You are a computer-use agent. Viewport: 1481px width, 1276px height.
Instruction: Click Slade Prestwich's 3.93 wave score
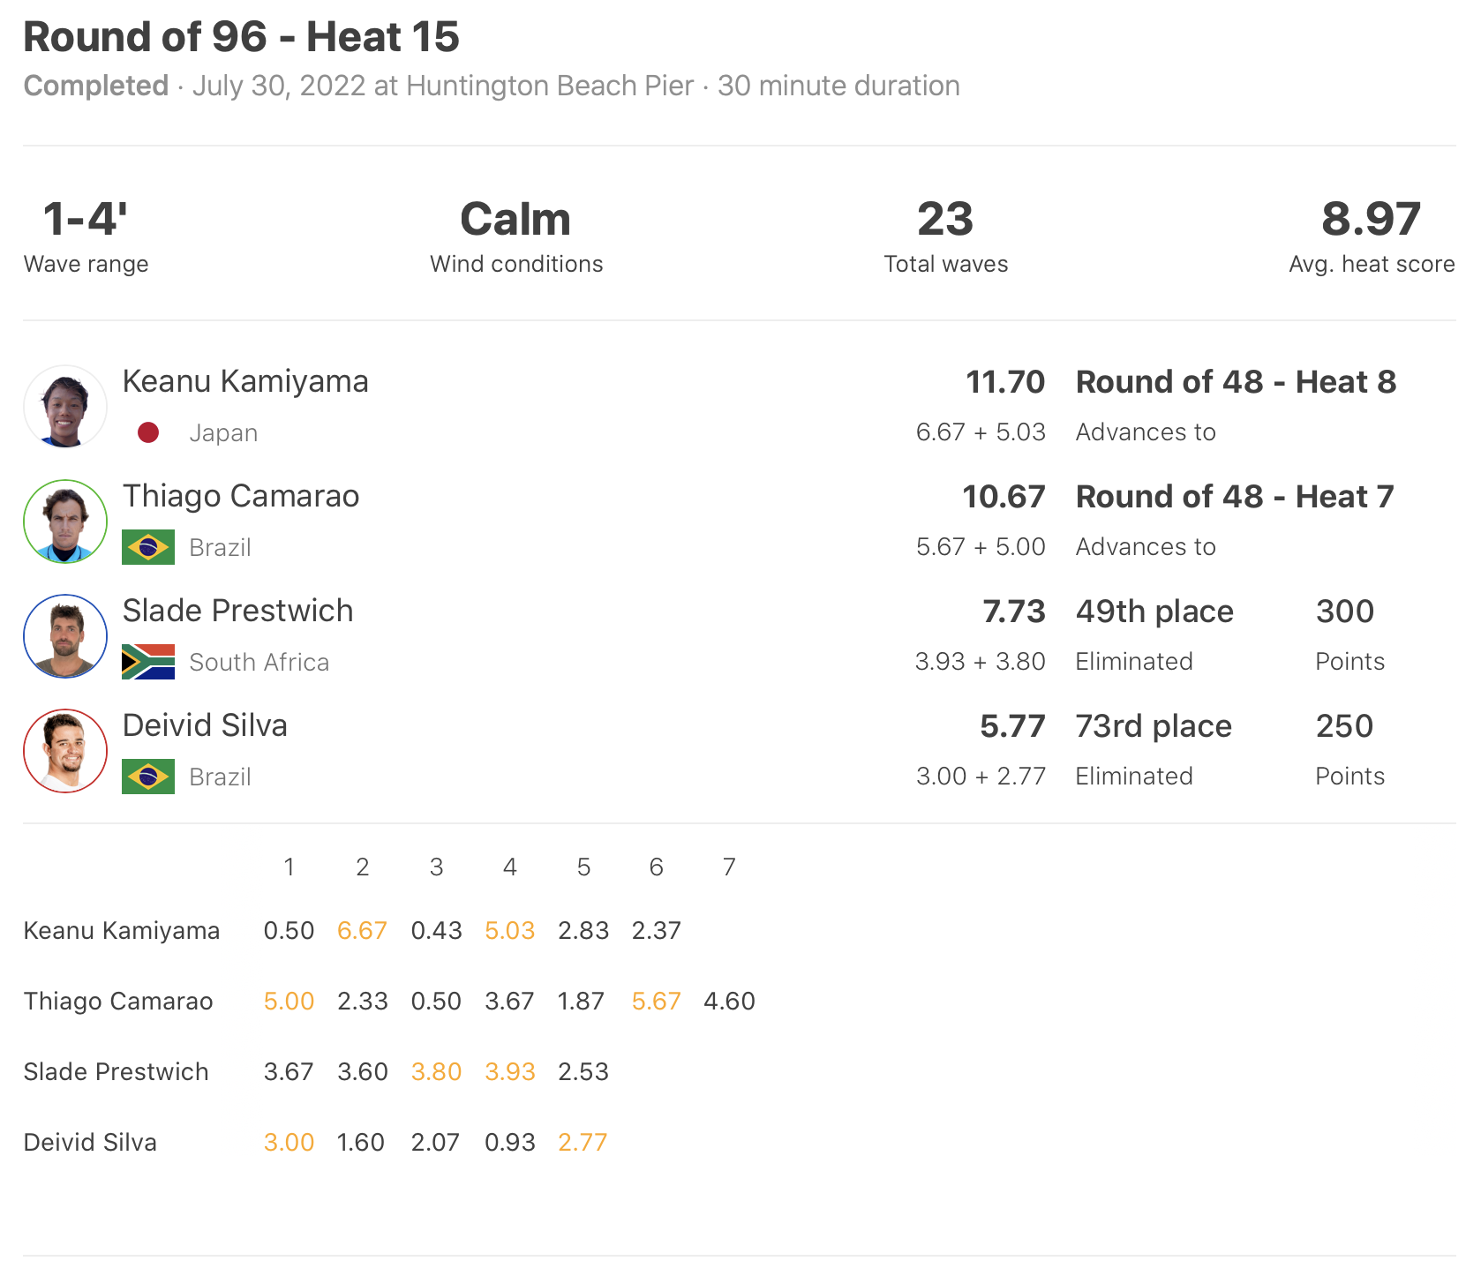pyautogui.click(x=510, y=1072)
